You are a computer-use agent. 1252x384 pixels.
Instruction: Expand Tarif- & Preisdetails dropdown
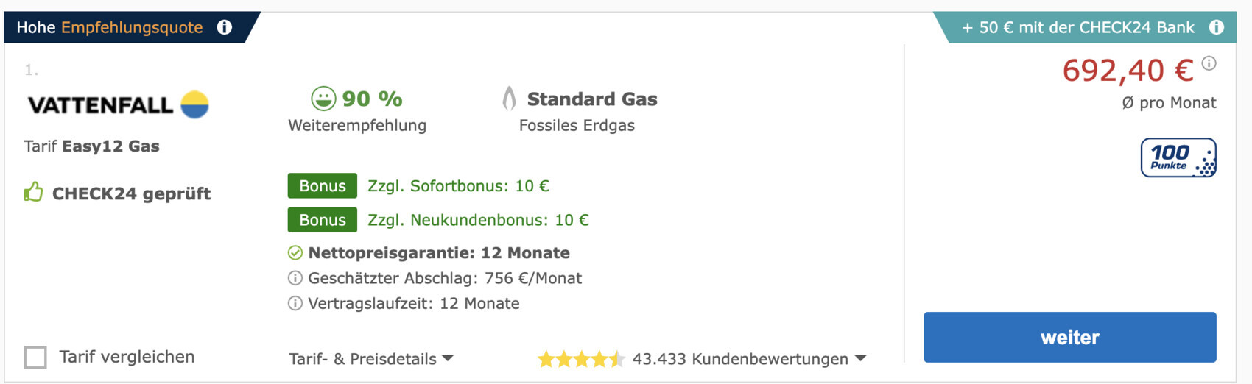[x=371, y=359]
